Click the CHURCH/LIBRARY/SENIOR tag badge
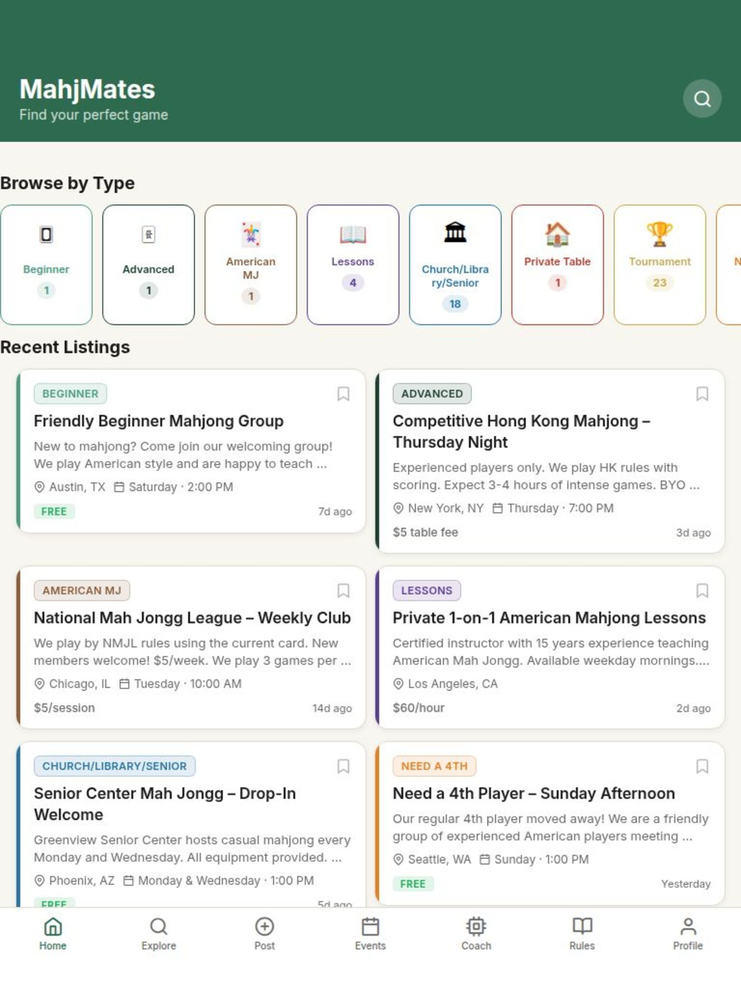Viewport: 741px width, 988px height. 114,766
